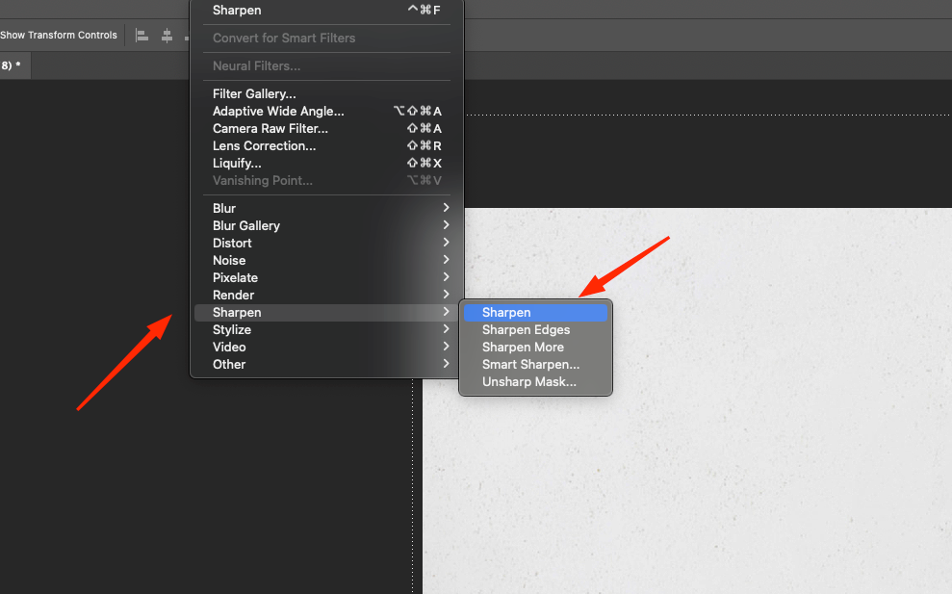Choose Sharpen Edges filter
This screenshot has height=594, width=952.
(x=535, y=330)
